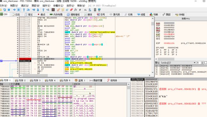Select the ESP register value 0019B4D4
207x117 pixels.
coord(169,34)
